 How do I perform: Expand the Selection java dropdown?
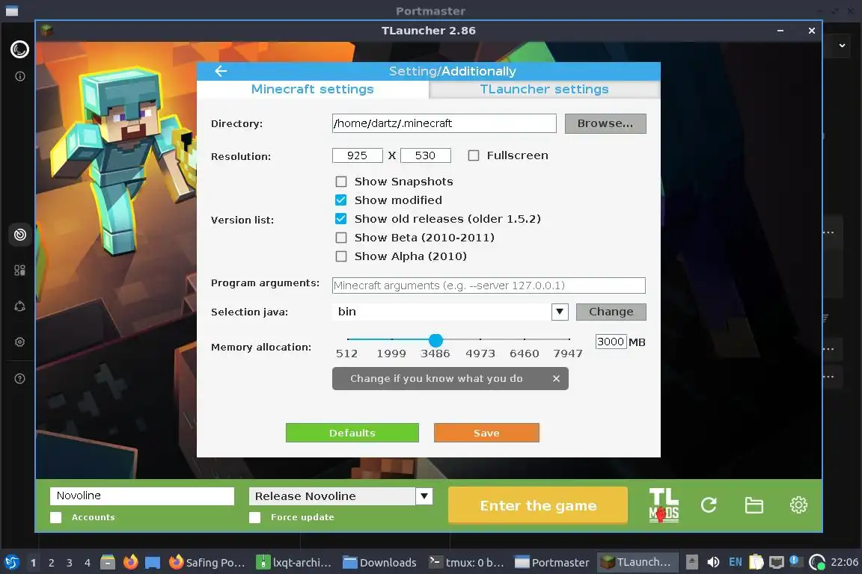(x=560, y=312)
